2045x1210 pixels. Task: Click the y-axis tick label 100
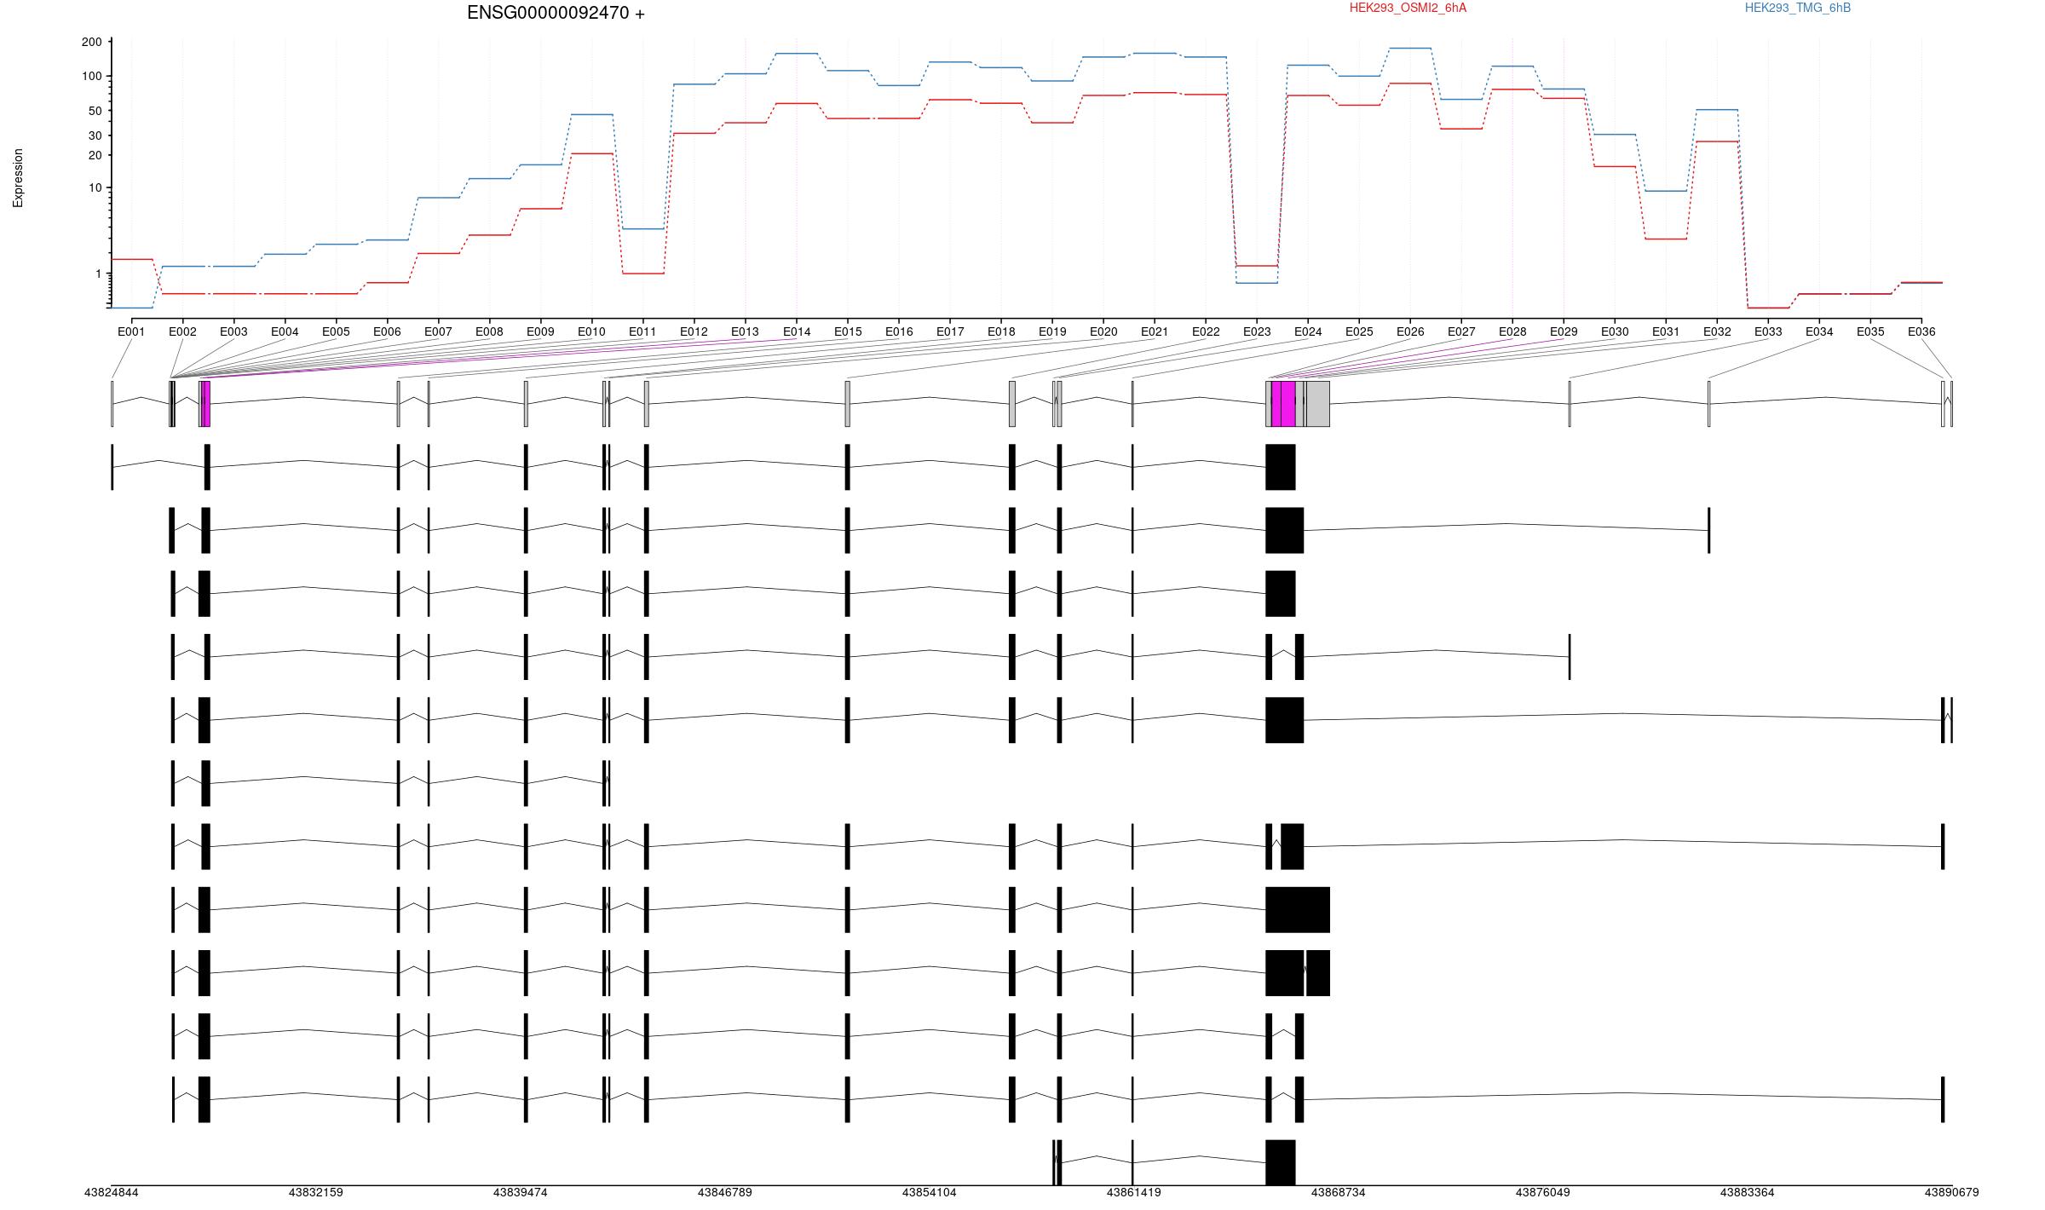[92, 76]
